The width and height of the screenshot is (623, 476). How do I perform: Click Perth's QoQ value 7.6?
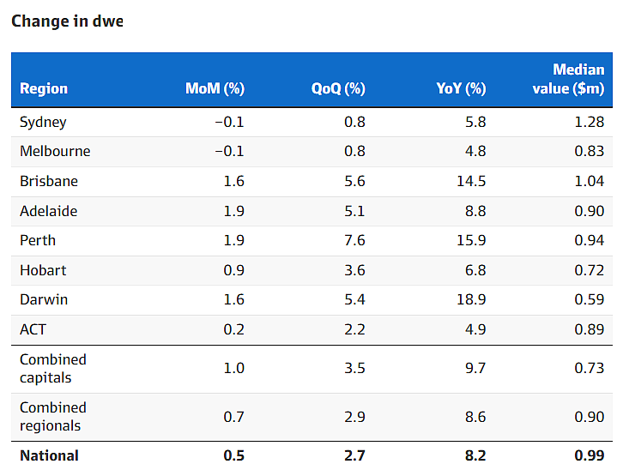tap(354, 240)
